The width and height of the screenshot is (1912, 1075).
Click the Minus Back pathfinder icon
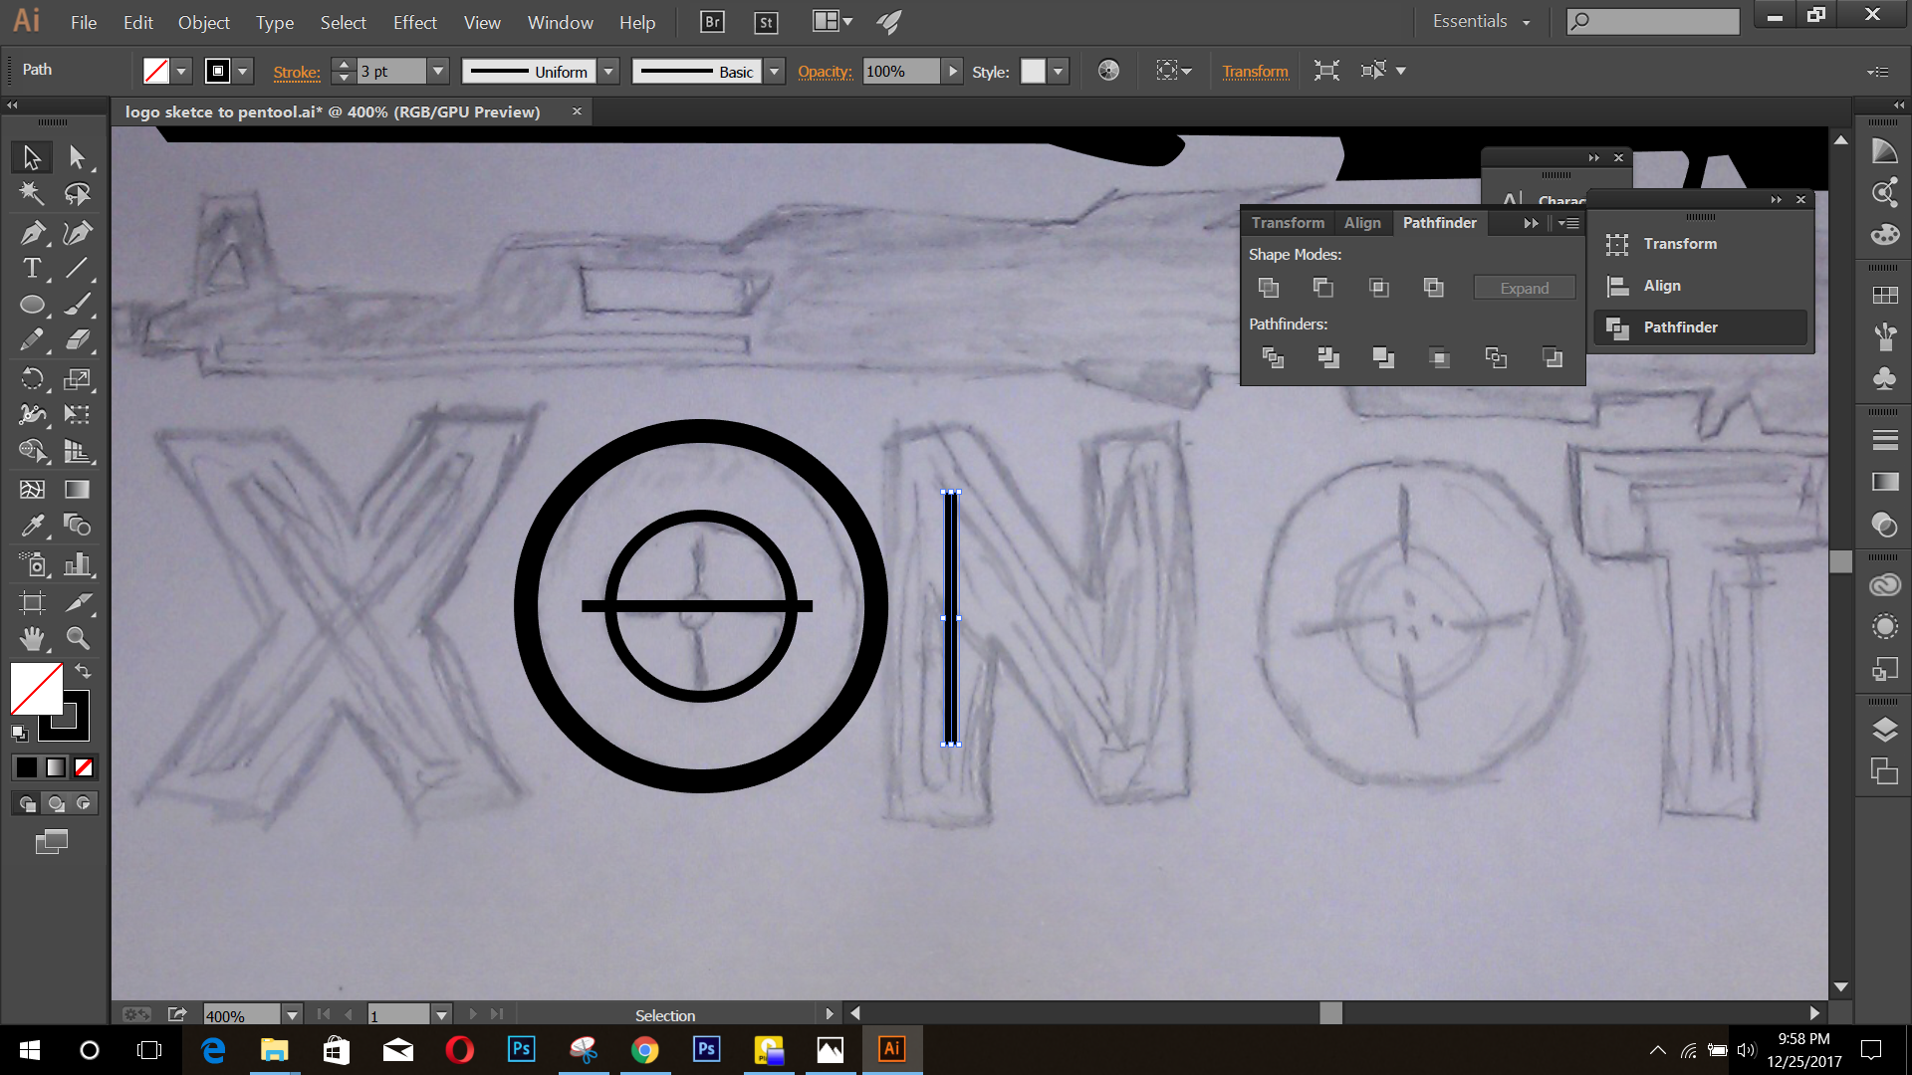click(x=1552, y=357)
